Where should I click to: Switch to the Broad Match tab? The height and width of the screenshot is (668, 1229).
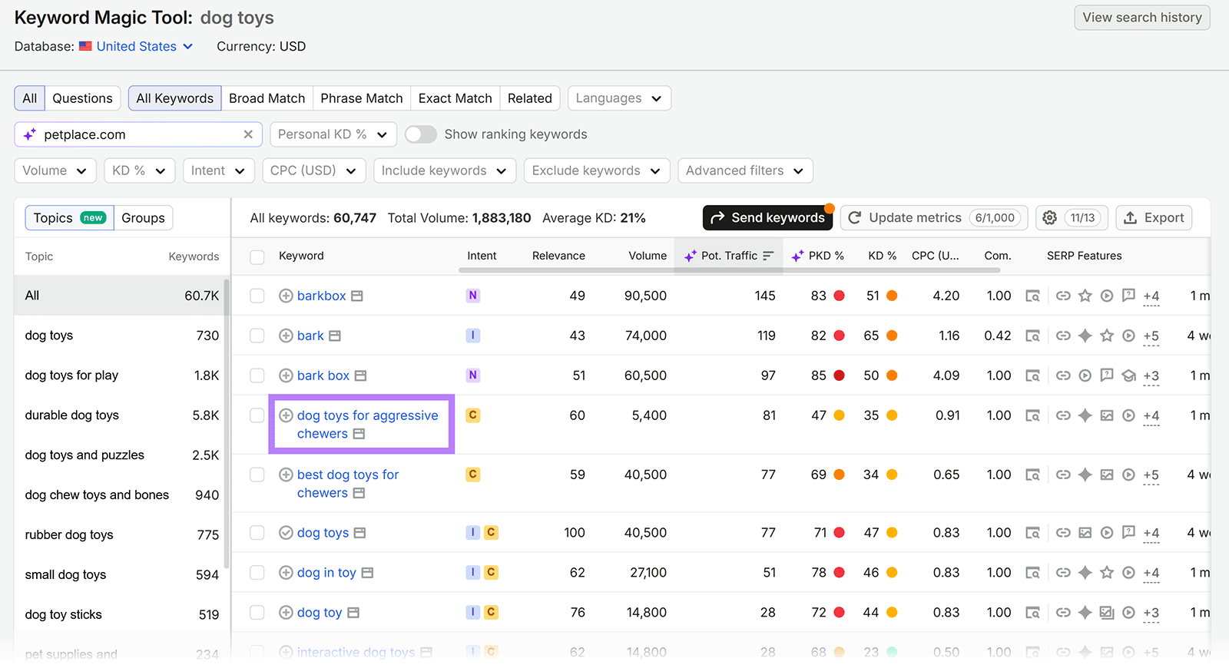(x=267, y=98)
